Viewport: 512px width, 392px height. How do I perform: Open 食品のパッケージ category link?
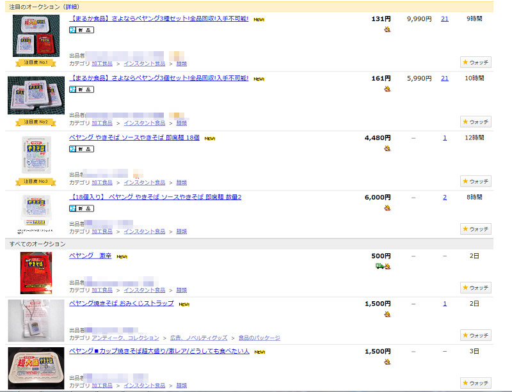(x=259, y=338)
